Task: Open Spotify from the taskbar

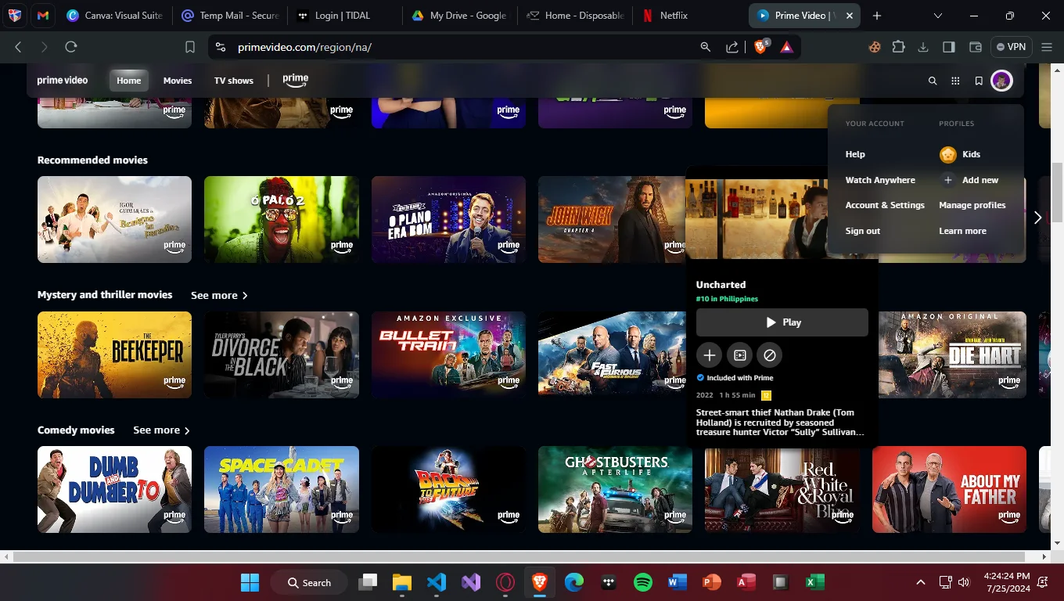Action: click(x=642, y=582)
